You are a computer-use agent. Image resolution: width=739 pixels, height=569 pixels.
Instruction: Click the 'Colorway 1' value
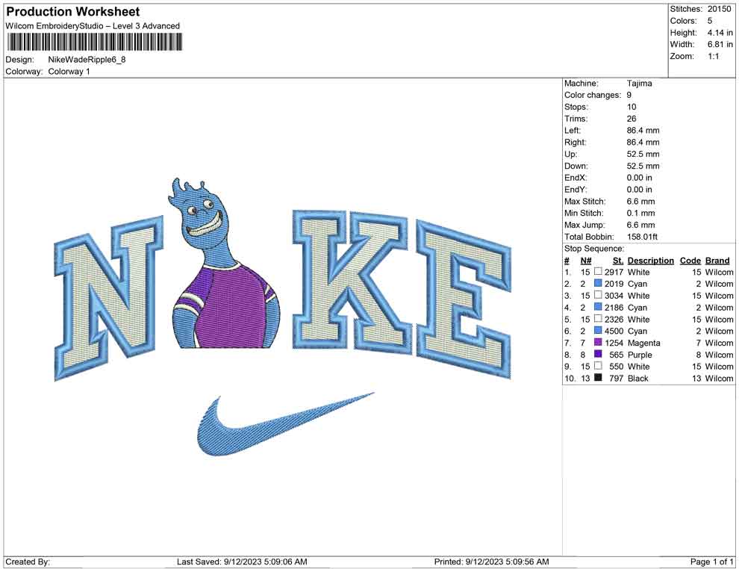pos(69,72)
